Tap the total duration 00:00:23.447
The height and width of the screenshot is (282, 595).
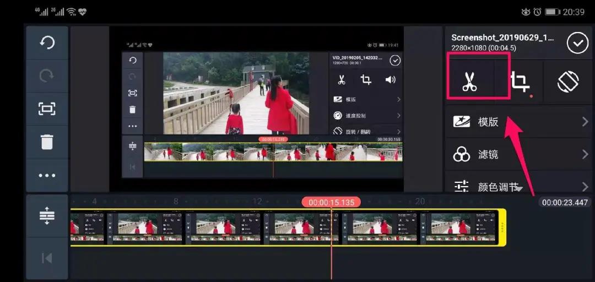(x=565, y=202)
